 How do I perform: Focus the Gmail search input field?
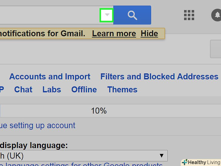(x=49, y=15)
